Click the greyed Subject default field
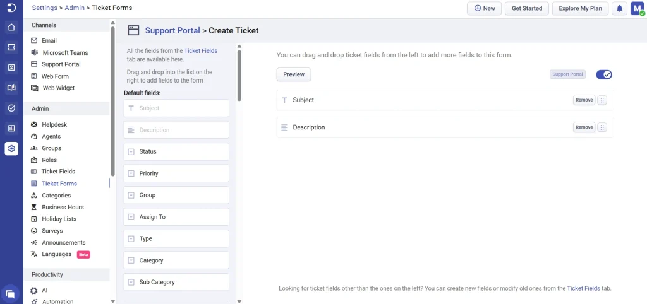The height and width of the screenshot is (304, 647). (176, 108)
